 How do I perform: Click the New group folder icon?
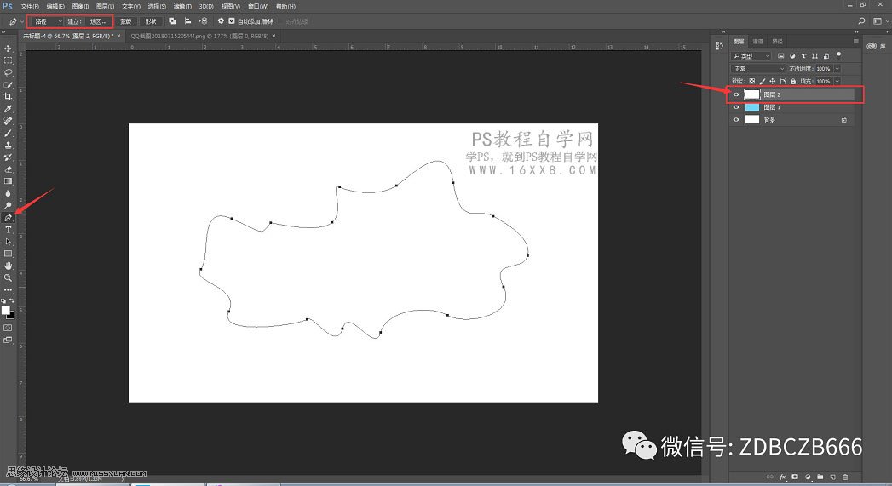point(820,477)
